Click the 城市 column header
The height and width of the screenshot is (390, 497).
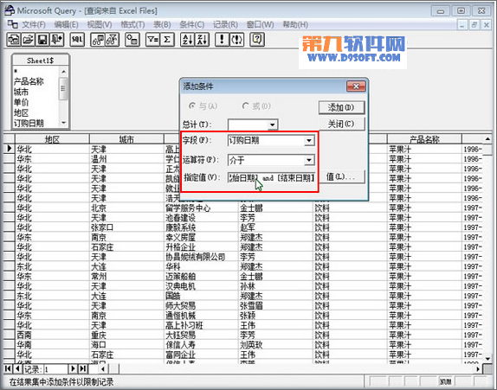126,139
